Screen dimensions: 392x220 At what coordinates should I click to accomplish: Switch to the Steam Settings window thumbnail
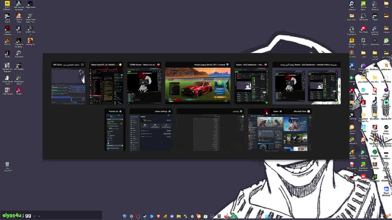(151, 130)
